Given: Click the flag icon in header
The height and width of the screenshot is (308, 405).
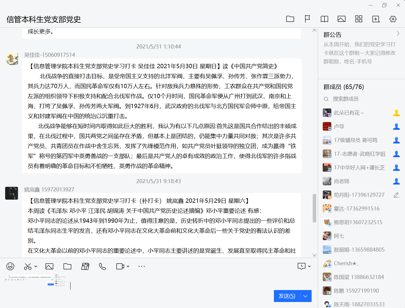Looking at the screenshot, I should pos(307,19).
